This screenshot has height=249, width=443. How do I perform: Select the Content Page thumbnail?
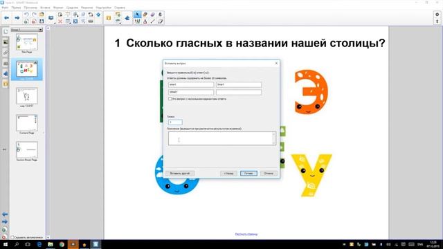pos(27,123)
